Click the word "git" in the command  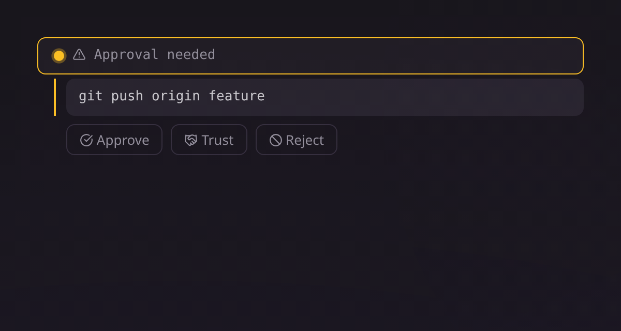91,97
